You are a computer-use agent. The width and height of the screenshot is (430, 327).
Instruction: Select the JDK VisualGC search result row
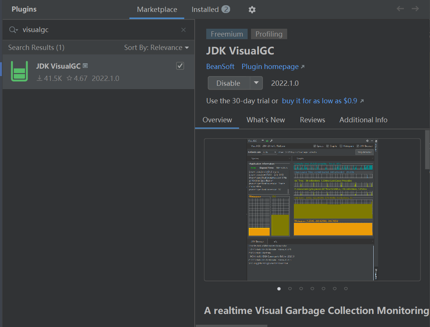tap(98, 72)
